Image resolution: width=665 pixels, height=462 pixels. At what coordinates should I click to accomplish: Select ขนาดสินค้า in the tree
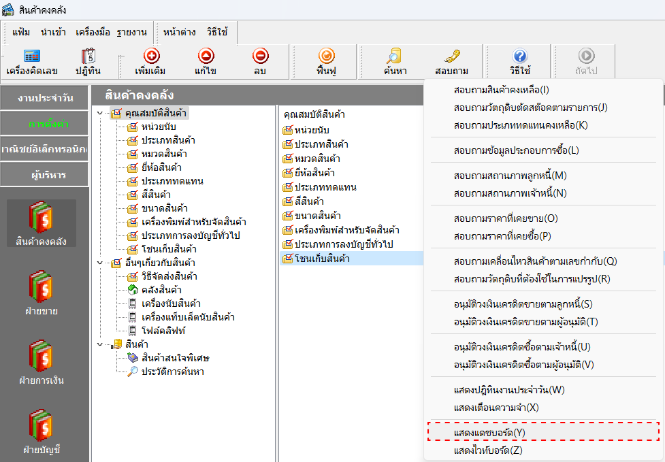165,208
